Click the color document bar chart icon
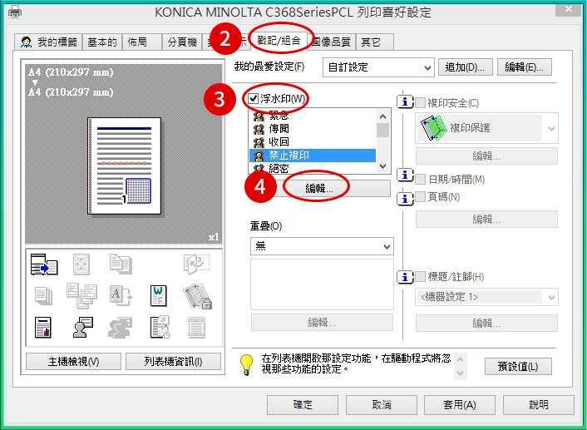Screen dimensions: 587x430 [43, 328]
